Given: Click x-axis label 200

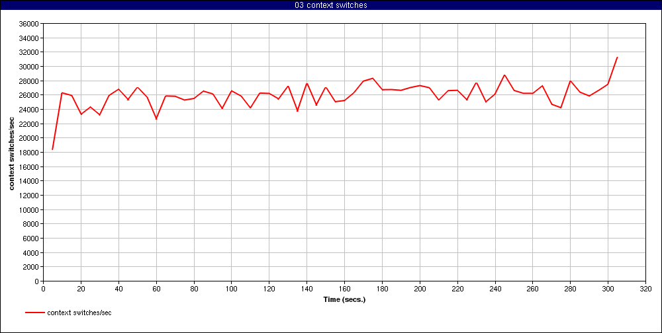Looking at the screenshot, I should point(420,289).
